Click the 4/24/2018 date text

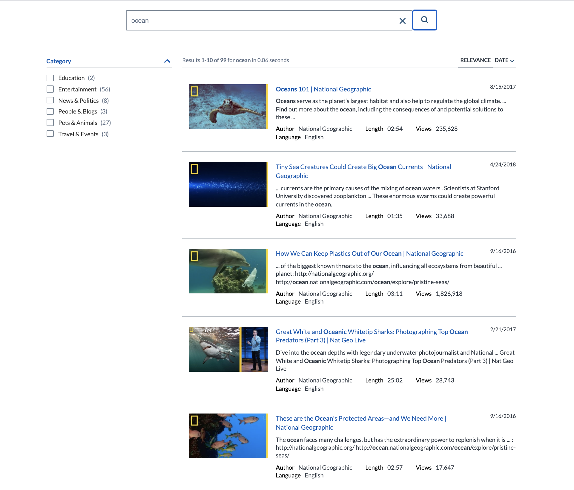(503, 165)
